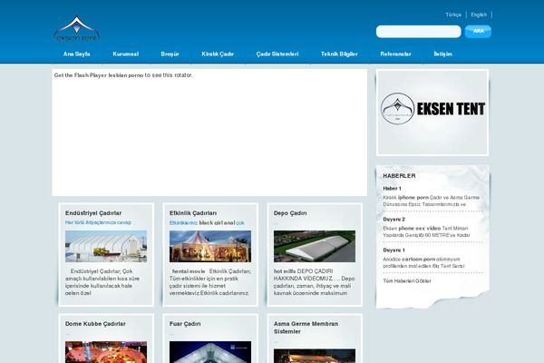Viewport: 544px width, 363px height.
Task: Open the Dome Kubbe Çadırlar card title
Action: [95, 324]
